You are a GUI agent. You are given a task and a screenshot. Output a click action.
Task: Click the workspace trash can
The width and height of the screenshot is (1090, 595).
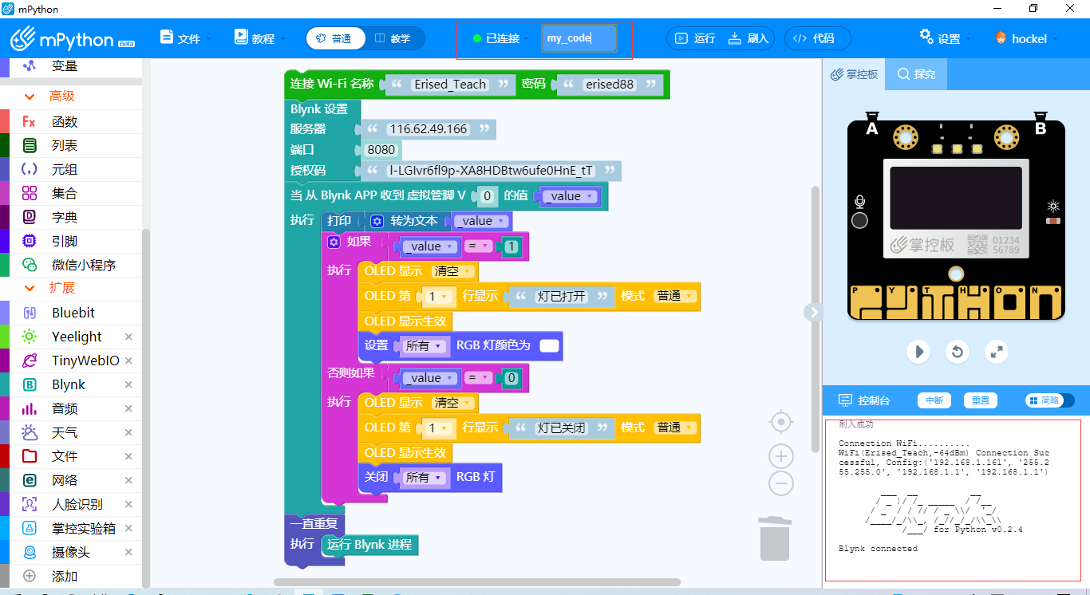click(774, 538)
